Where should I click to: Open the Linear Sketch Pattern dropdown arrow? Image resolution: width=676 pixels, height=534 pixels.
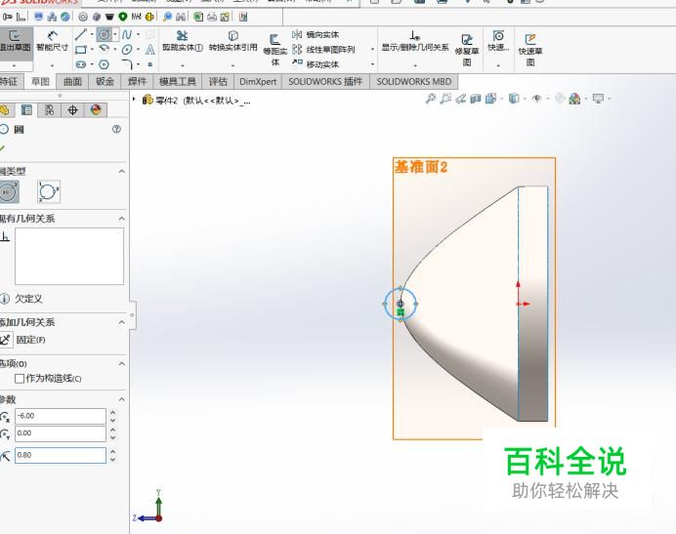click(x=372, y=50)
